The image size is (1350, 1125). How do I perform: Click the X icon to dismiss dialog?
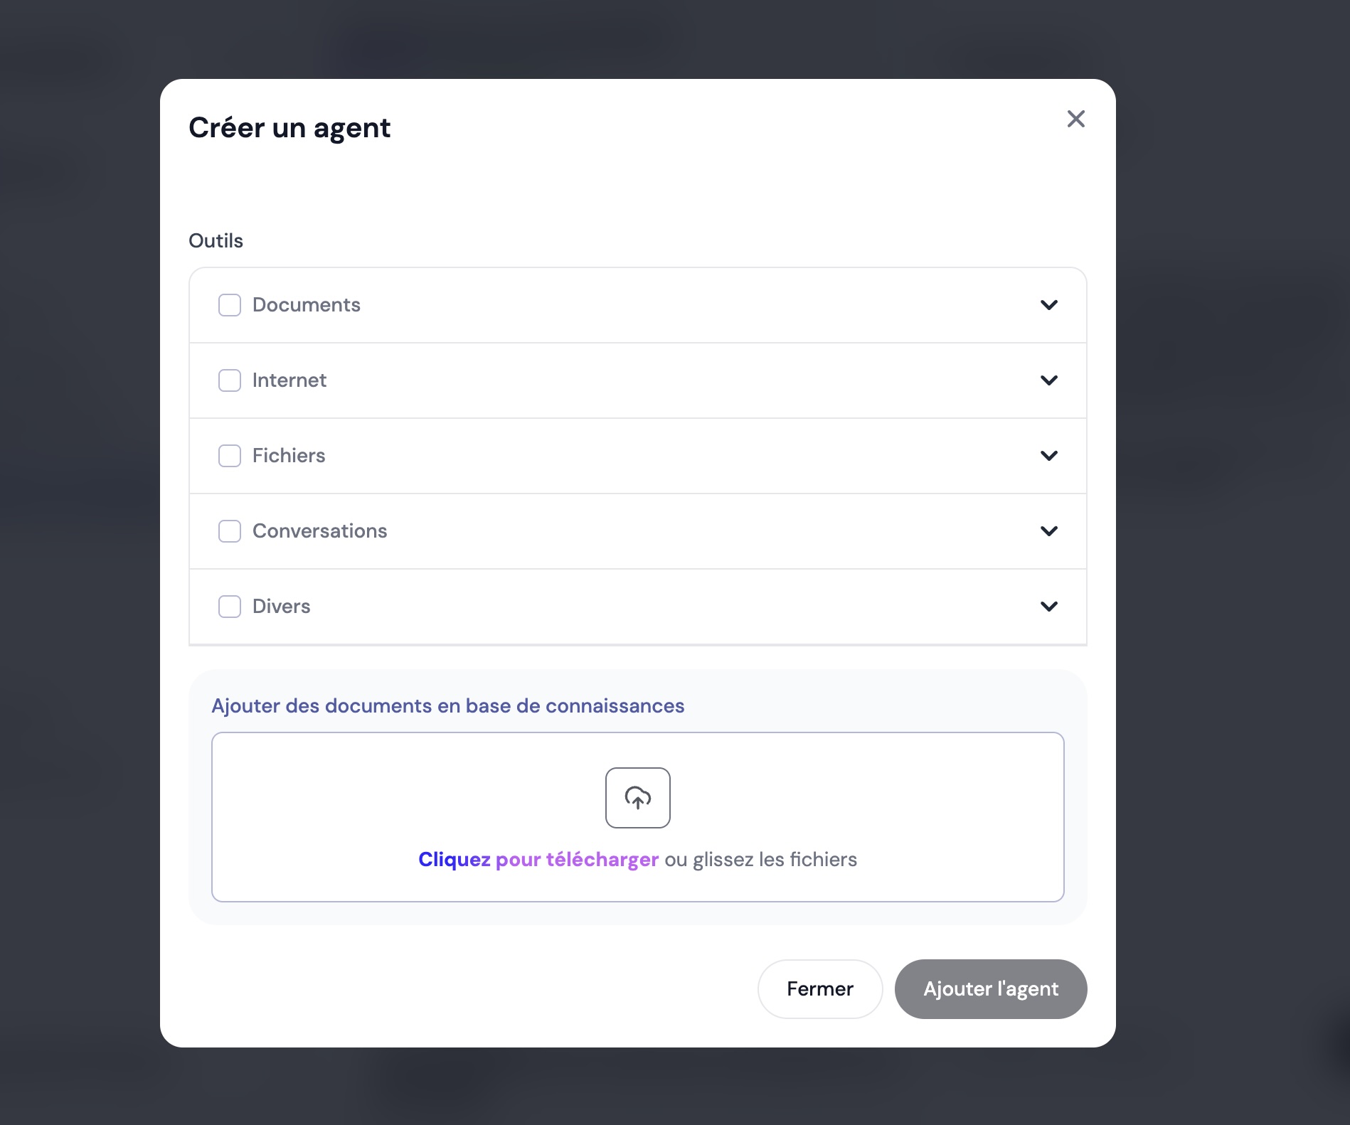[x=1075, y=119]
